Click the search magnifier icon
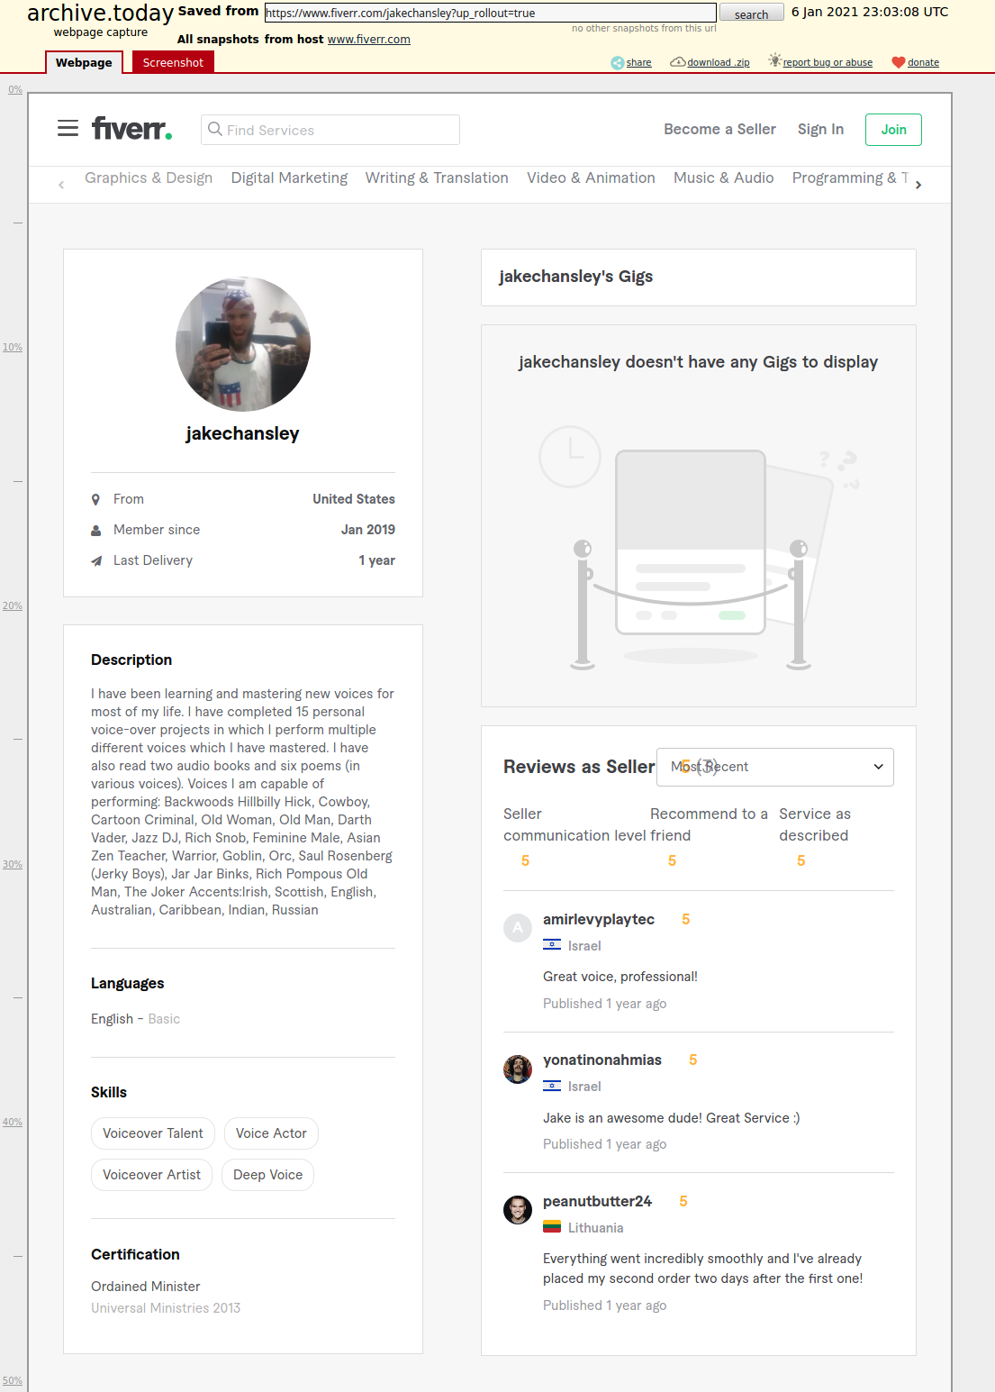995x1392 pixels. [215, 129]
